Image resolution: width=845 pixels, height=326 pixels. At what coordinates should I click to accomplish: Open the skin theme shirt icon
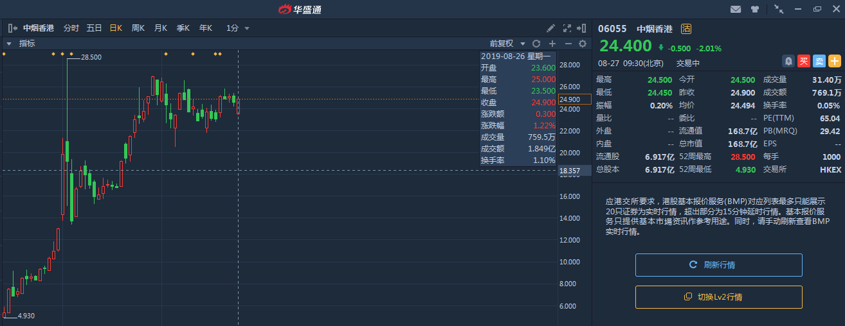coord(755,9)
